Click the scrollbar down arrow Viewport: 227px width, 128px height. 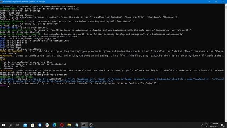coord(226,121)
